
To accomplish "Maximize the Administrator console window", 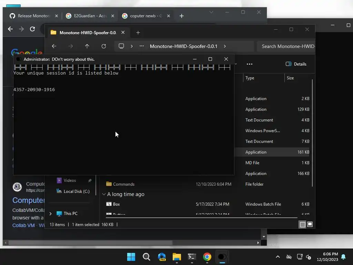I will [x=210, y=59].
